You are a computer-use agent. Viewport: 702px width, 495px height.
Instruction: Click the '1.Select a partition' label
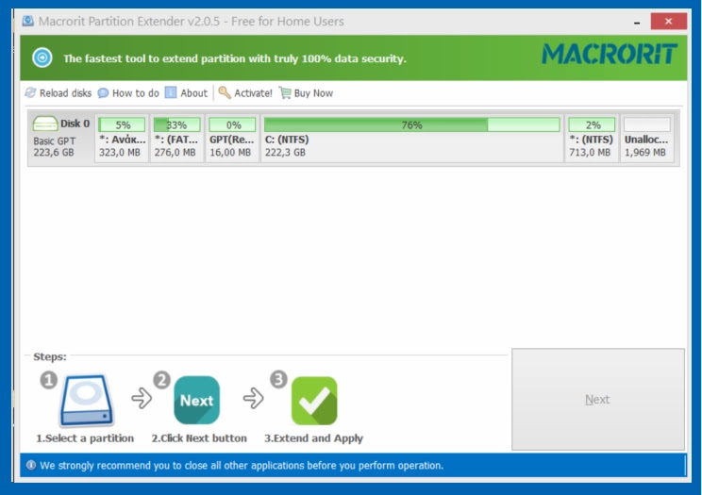point(85,438)
